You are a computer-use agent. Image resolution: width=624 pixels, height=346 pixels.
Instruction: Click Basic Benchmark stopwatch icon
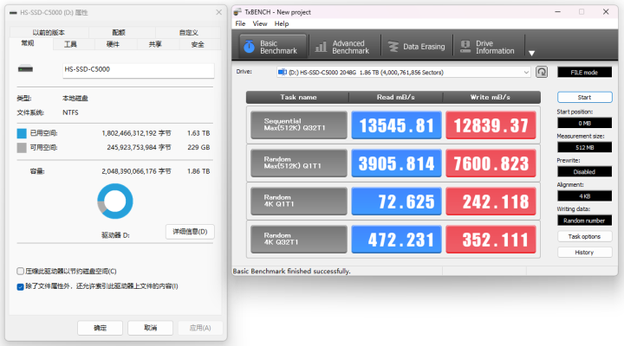249,47
